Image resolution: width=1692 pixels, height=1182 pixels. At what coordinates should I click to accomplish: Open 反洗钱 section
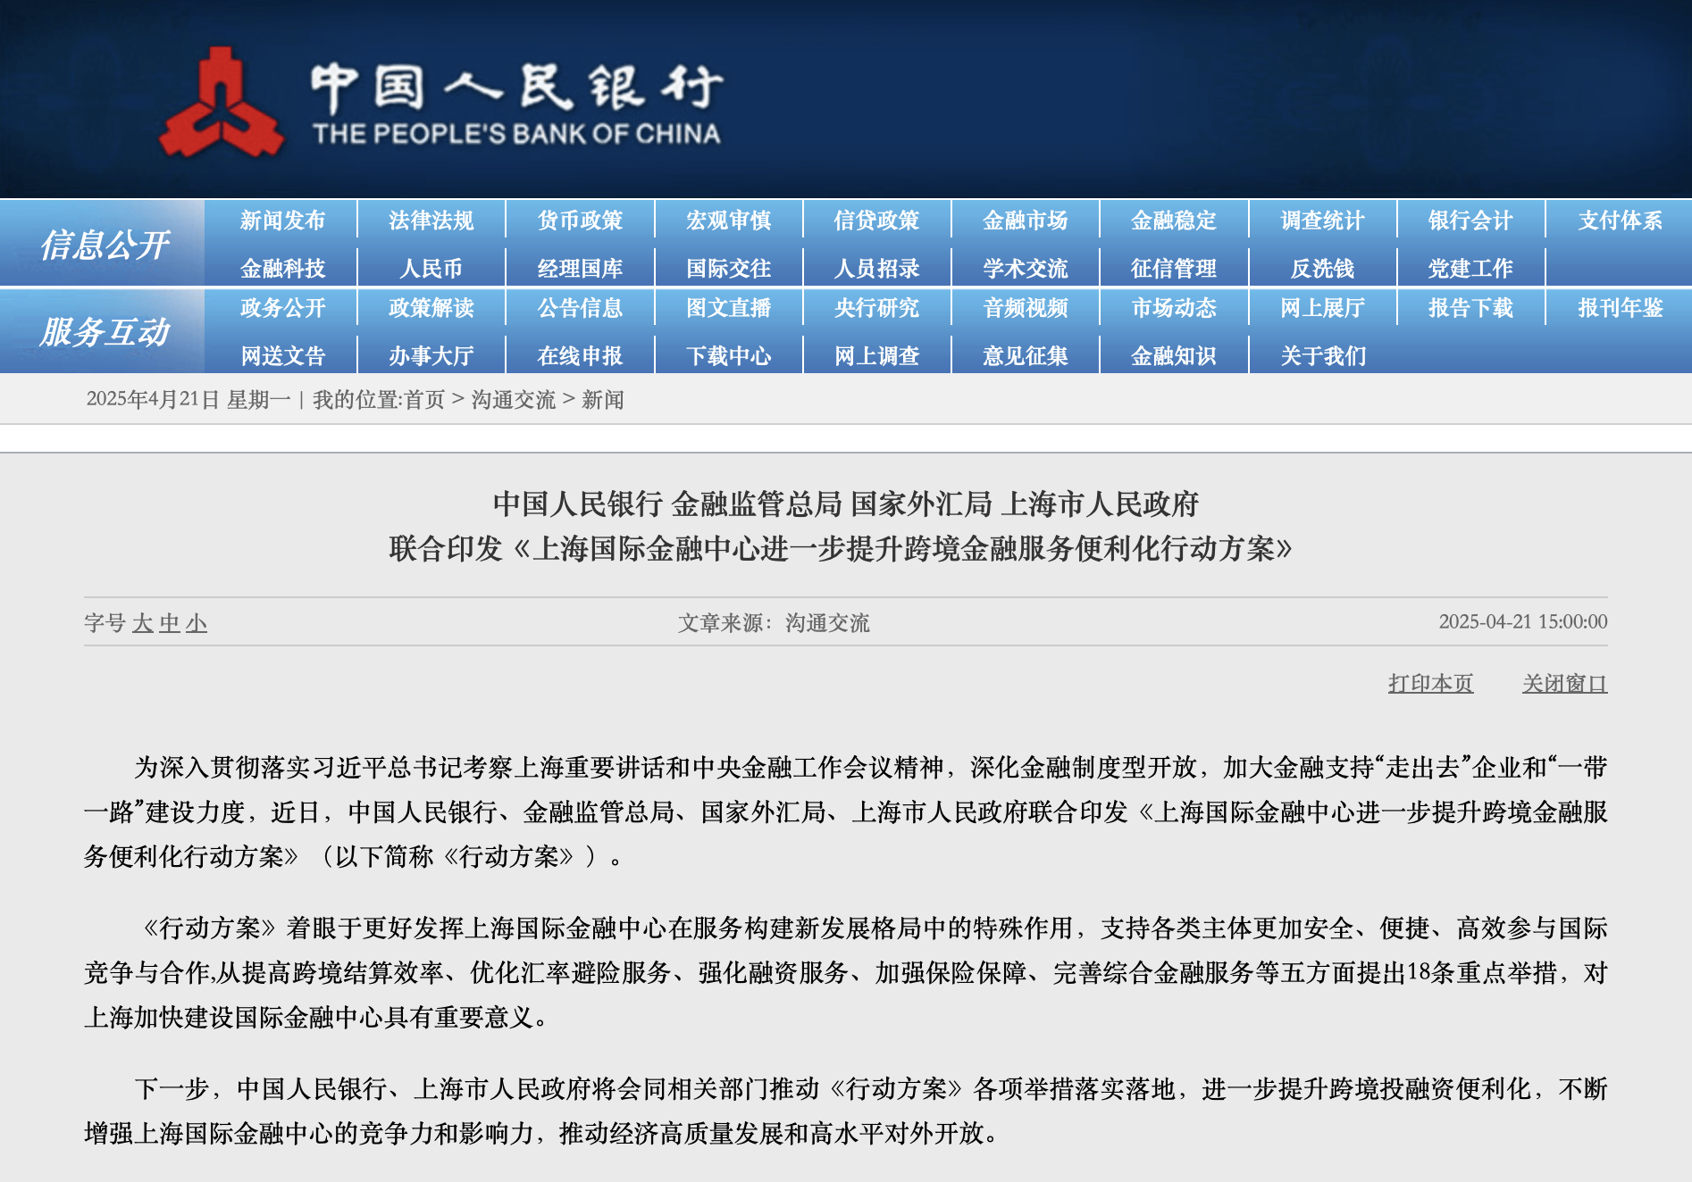(x=1322, y=268)
